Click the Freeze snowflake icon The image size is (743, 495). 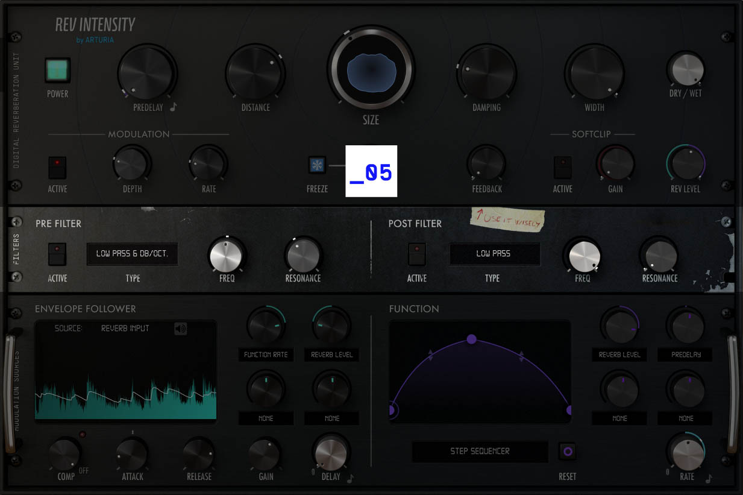coord(317,165)
